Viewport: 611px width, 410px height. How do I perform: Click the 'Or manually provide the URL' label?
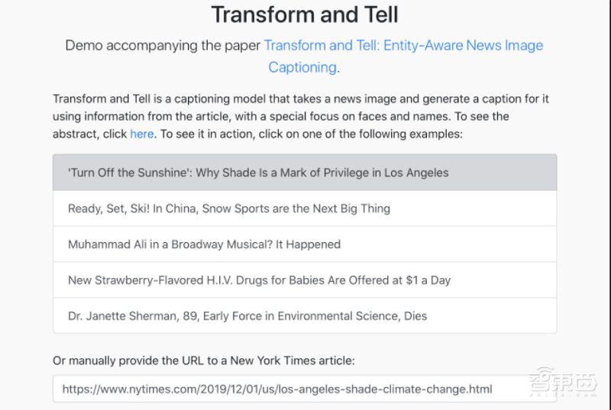click(204, 360)
